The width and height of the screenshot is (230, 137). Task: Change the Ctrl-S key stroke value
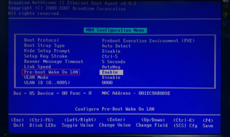coord(109,56)
